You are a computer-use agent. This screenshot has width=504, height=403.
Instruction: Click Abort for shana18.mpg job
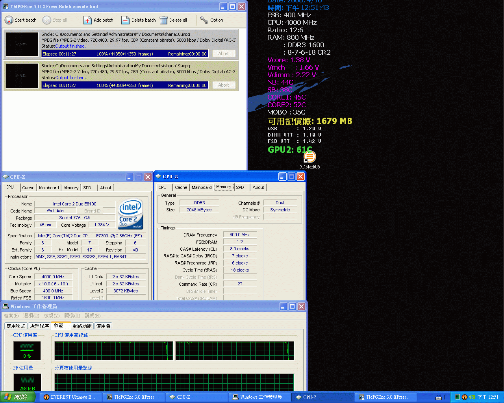224,54
